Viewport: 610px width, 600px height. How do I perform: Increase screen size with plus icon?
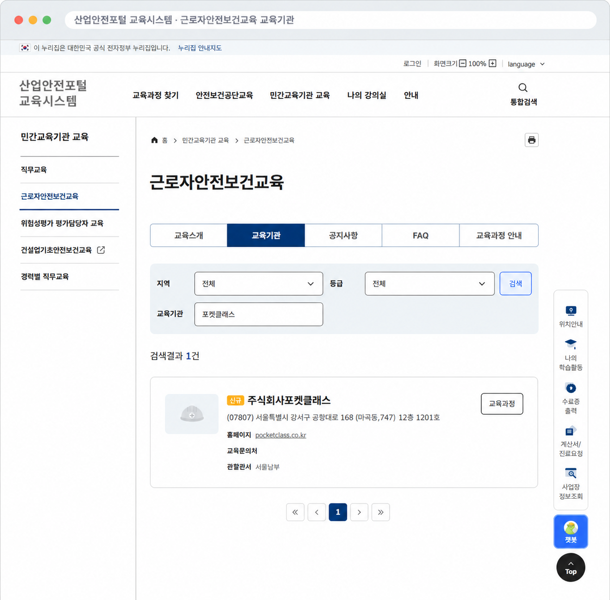(492, 63)
